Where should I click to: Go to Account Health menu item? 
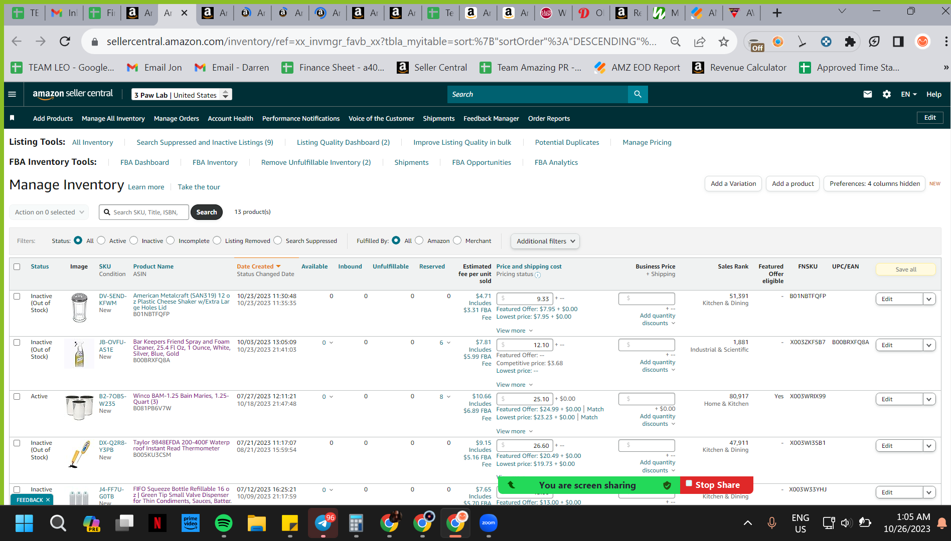231,118
